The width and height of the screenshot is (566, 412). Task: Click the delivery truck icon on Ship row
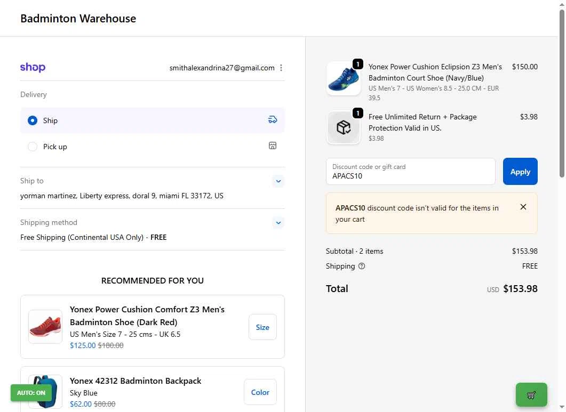[x=273, y=120]
